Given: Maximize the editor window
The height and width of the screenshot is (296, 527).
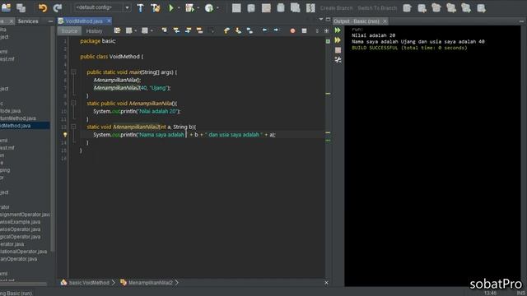Looking at the screenshot, I should click(328, 20).
